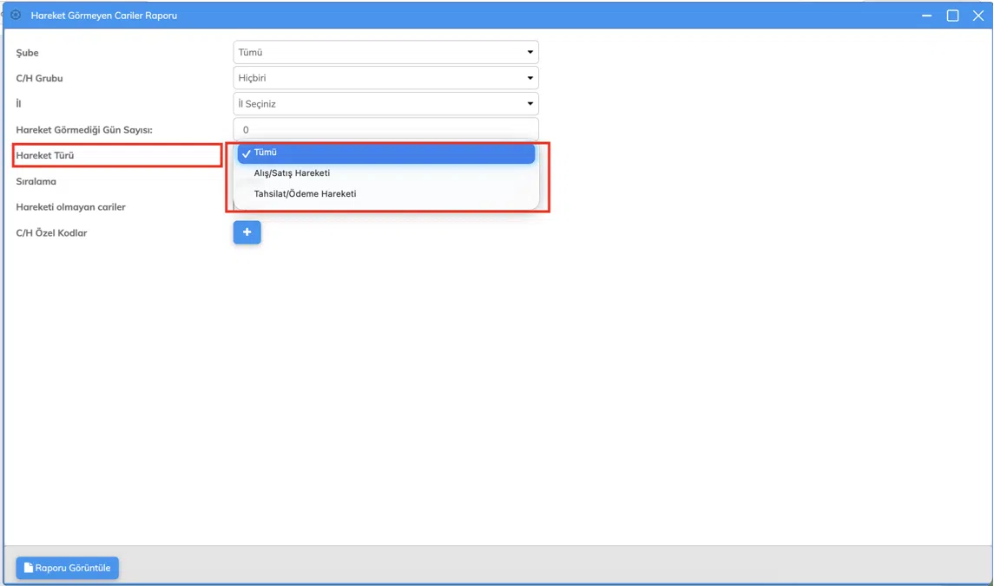This screenshot has width=994, height=586.
Task: Expand the C/H Grubu dropdown showing Hiçbiri
Action: [385, 78]
